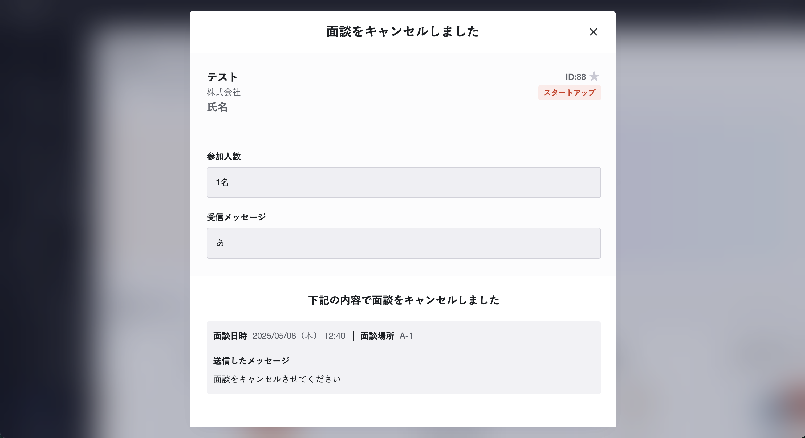
Task: Click the dialog title 面談をキャンセルしました
Action: click(x=402, y=31)
